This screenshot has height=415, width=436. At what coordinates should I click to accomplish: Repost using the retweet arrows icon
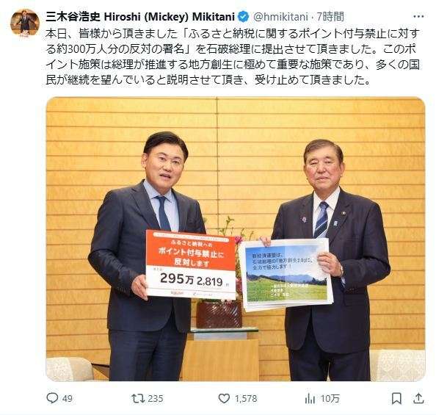pyautogui.click(x=138, y=398)
